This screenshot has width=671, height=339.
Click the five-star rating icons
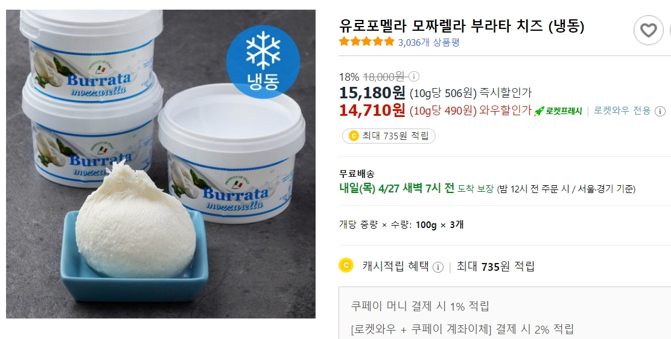pos(366,42)
